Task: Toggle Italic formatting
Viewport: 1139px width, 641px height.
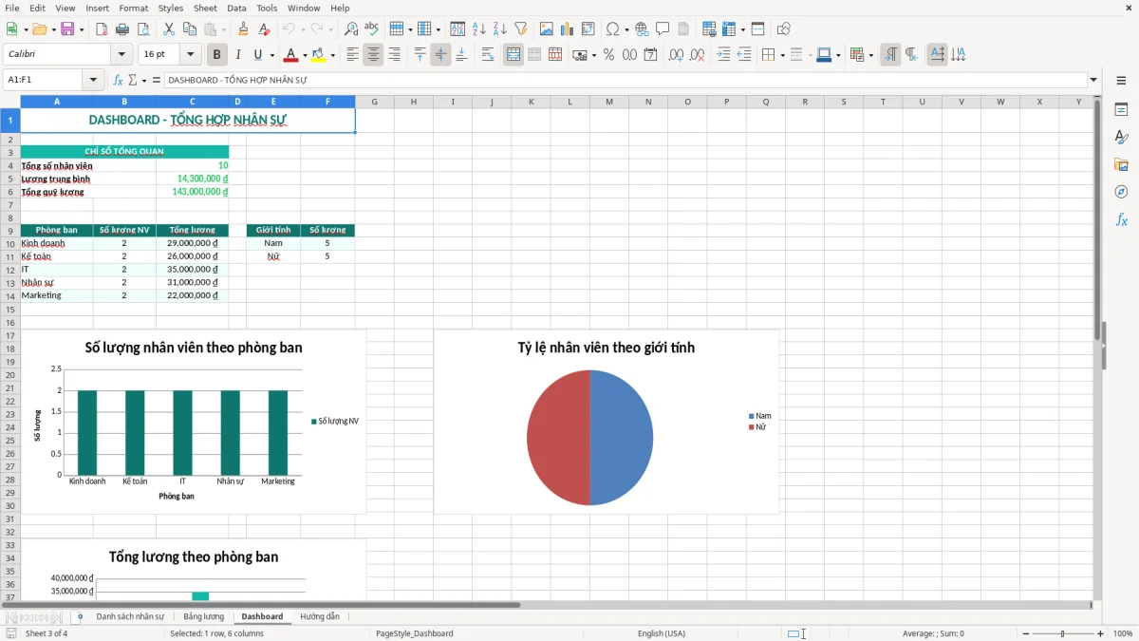Action: (238, 55)
